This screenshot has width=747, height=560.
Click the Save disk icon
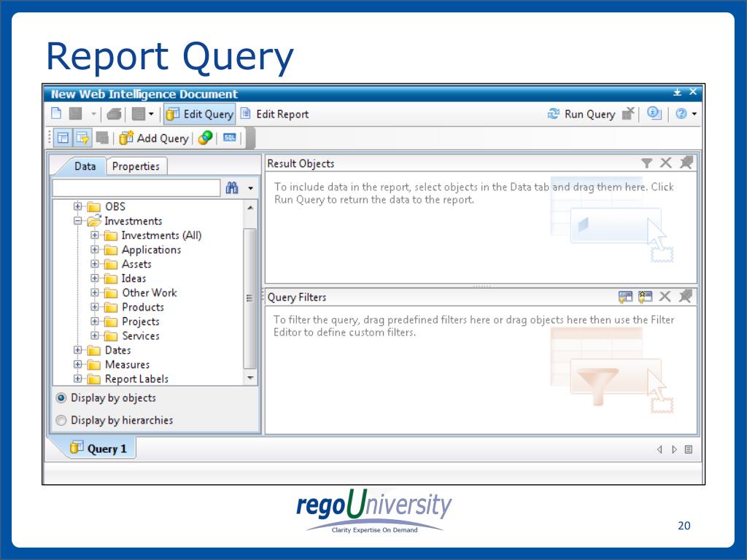coord(76,113)
